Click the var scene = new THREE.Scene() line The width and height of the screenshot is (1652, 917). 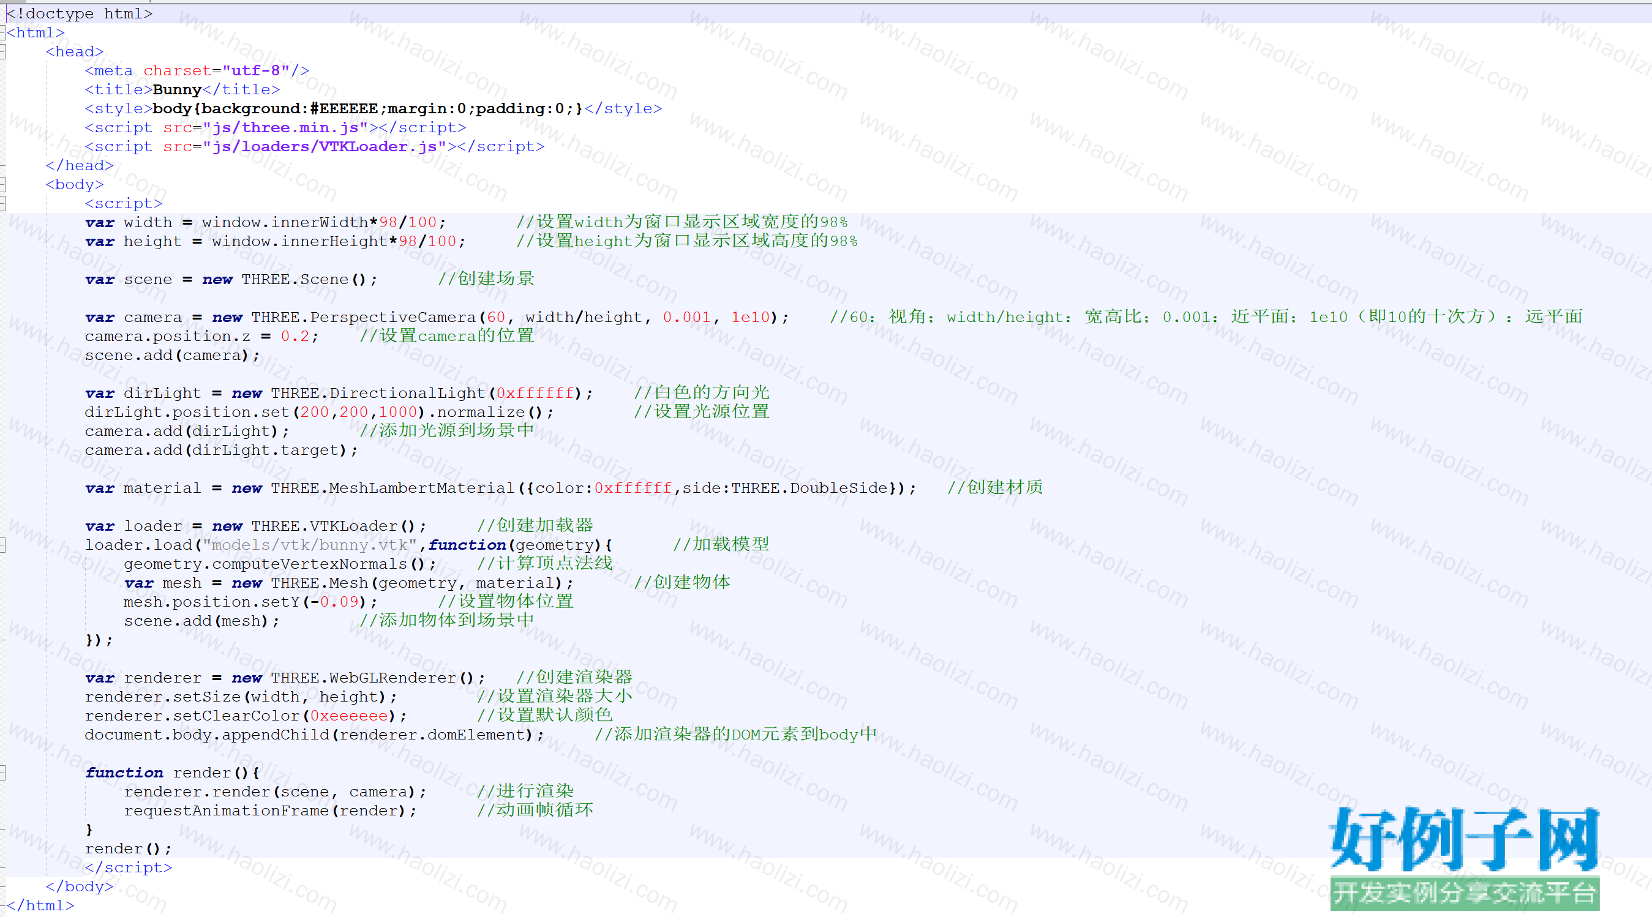[231, 280]
